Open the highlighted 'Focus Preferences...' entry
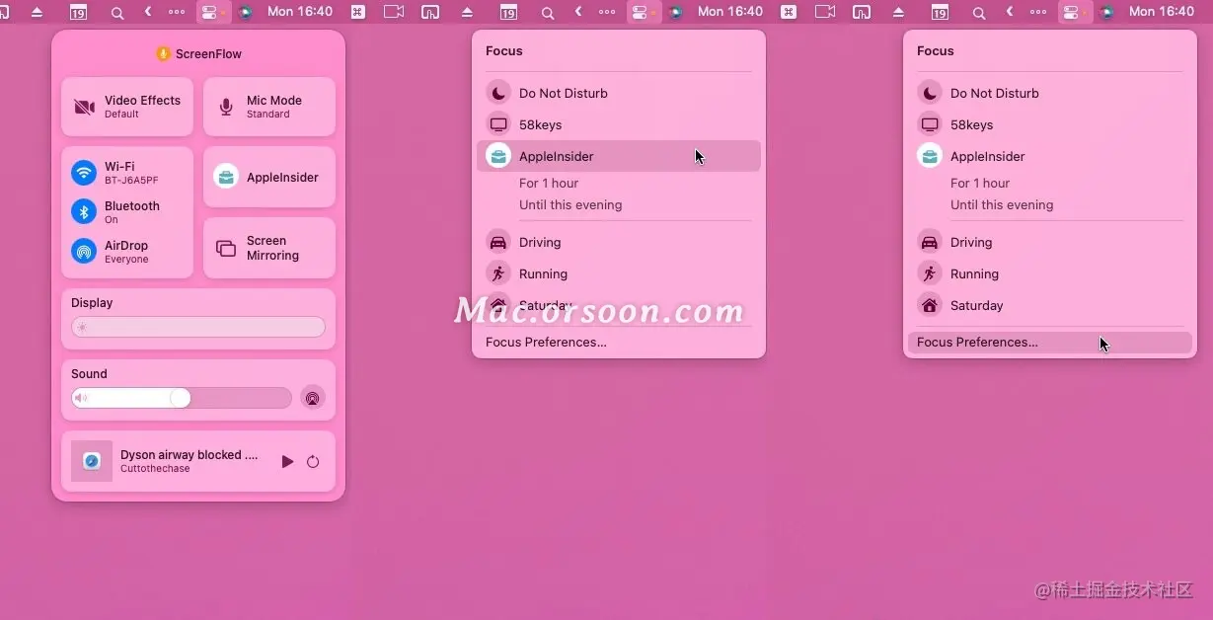This screenshot has width=1213, height=620. click(1049, 343)
